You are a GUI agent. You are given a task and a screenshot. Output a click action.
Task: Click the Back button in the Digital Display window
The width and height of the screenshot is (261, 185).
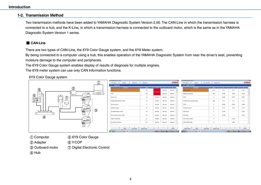click(245, 128)
